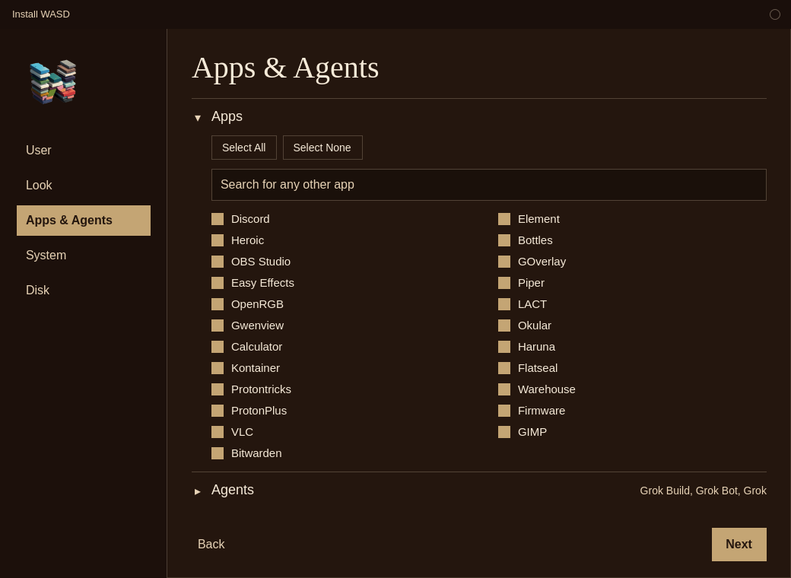791x578 pixels.
Task: Go to the User step
Action: coord(84,151)
